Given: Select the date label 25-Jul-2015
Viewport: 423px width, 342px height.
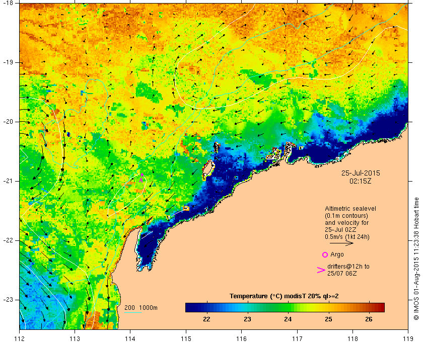Looking at the screenshot, I should pyautogui.click(x=361, y=173).
